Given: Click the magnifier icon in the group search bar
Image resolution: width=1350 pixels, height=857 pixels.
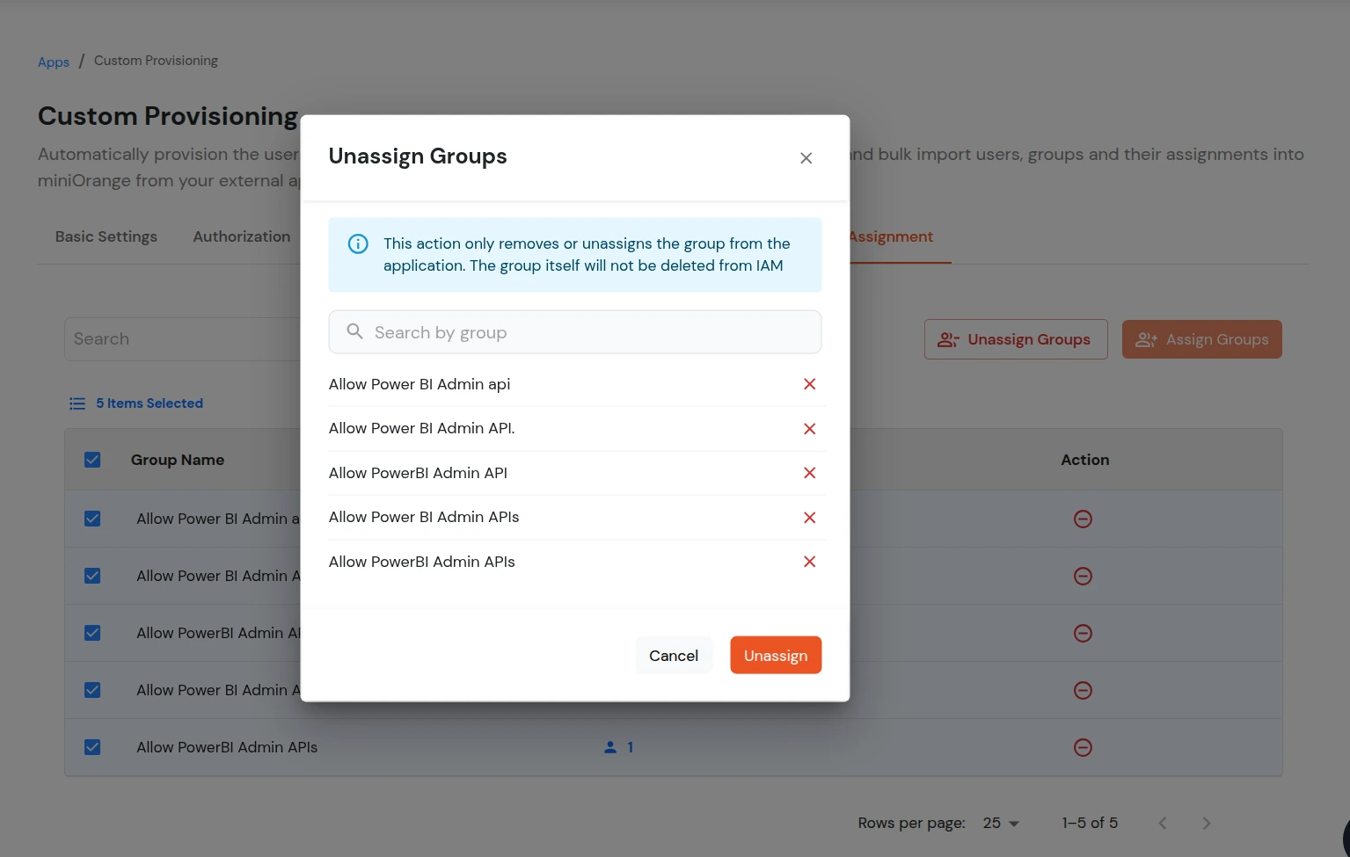Looking at the screenshot, I should click(x=354, y=331).
